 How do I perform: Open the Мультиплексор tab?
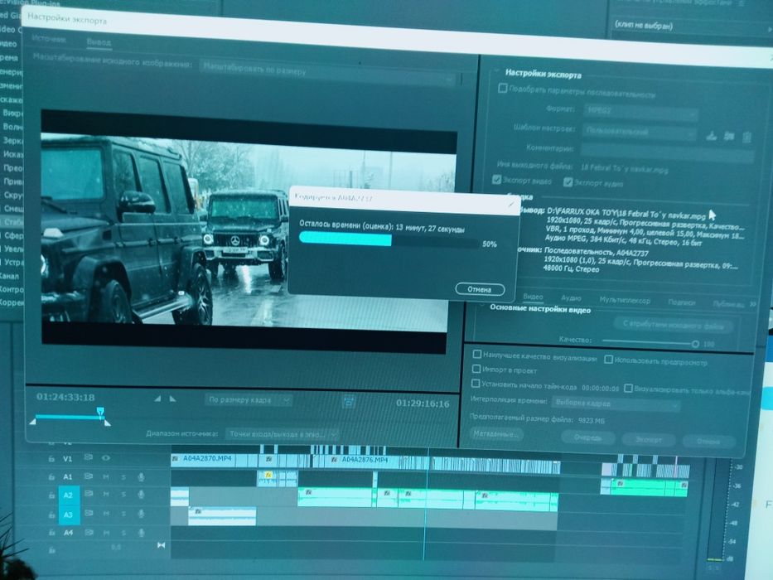pos(625,300)
